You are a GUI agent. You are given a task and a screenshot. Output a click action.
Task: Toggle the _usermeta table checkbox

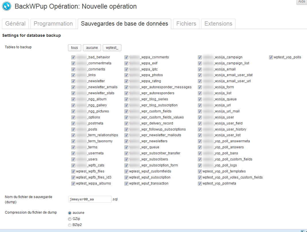tap(73, 153)
